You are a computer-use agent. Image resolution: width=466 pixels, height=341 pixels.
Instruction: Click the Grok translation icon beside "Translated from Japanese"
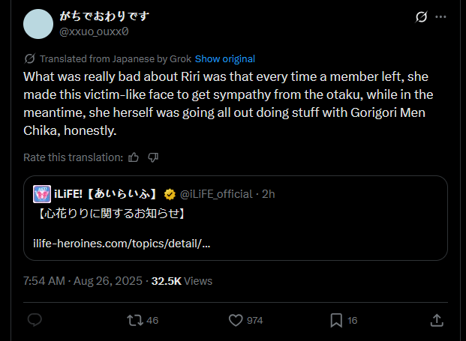coord(30,58)
